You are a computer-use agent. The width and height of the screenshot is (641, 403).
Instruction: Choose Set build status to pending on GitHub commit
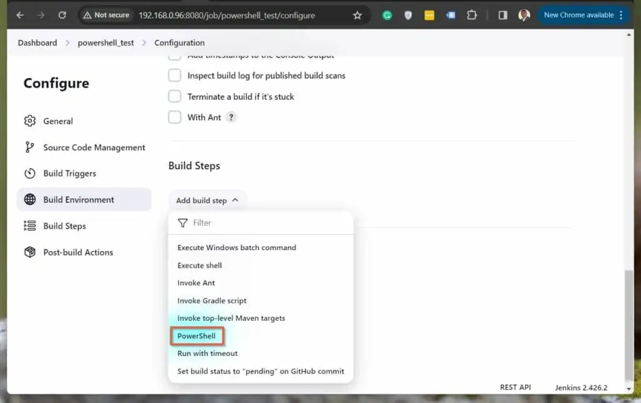[261, 372]
